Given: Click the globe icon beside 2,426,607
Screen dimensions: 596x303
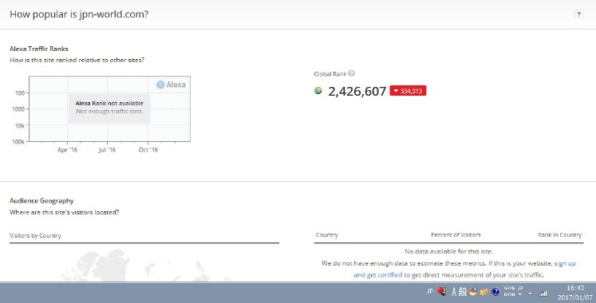Looking at the screenshot, I should point(318,90).
